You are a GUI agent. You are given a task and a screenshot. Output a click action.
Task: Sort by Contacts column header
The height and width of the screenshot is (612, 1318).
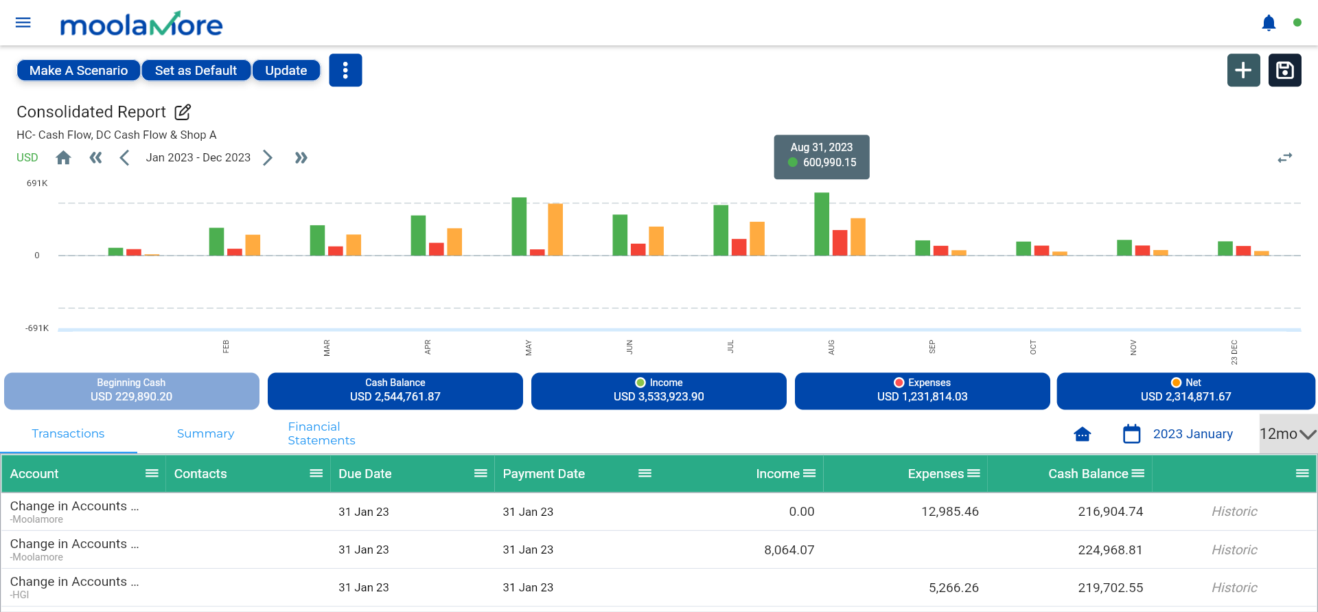click(200, 474)
